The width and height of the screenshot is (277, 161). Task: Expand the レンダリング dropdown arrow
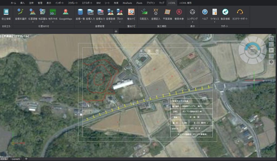[x=192, y=22]
